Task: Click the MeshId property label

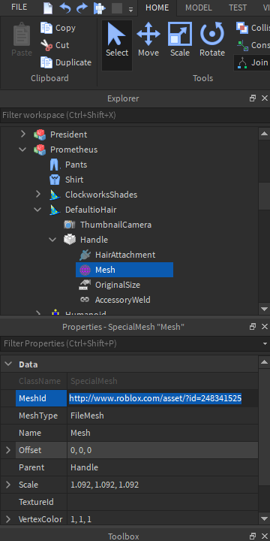Action: pos(41,398)
